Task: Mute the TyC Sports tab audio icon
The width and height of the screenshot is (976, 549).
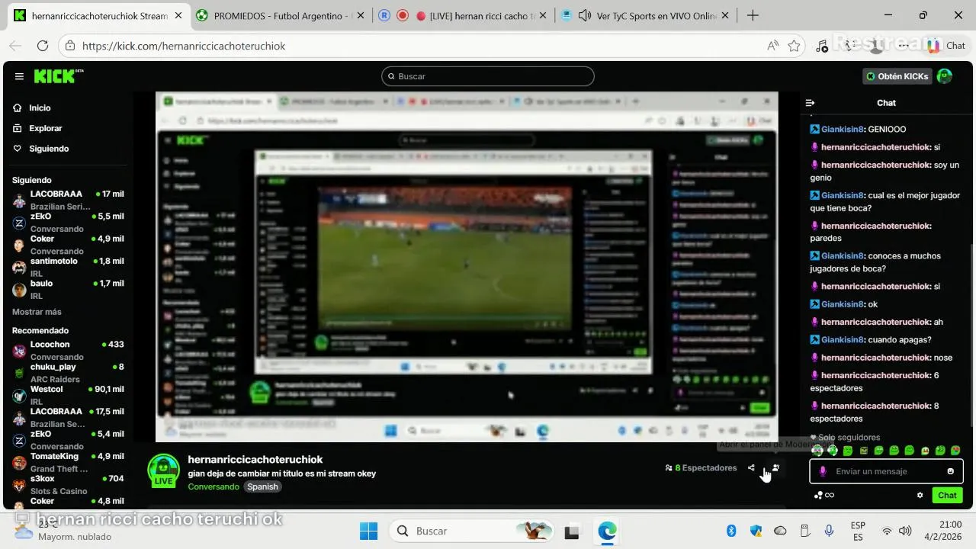Action: 585,15
